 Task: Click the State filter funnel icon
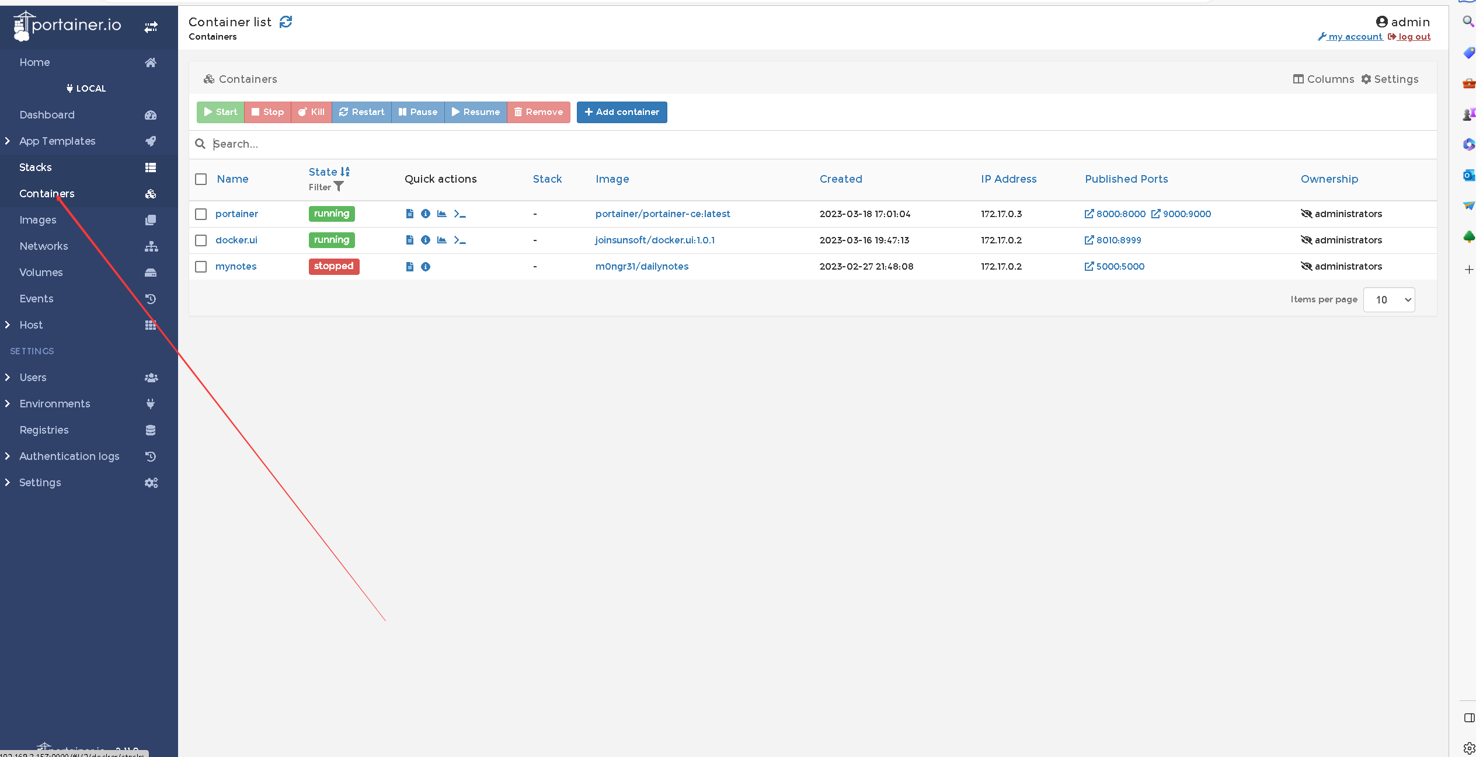339,187
